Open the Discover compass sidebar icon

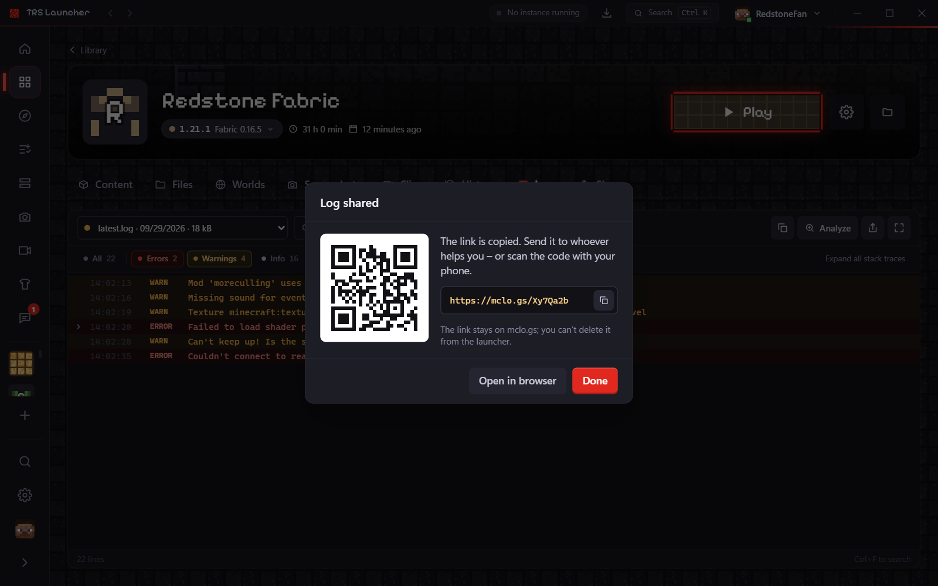click(25, 116)
